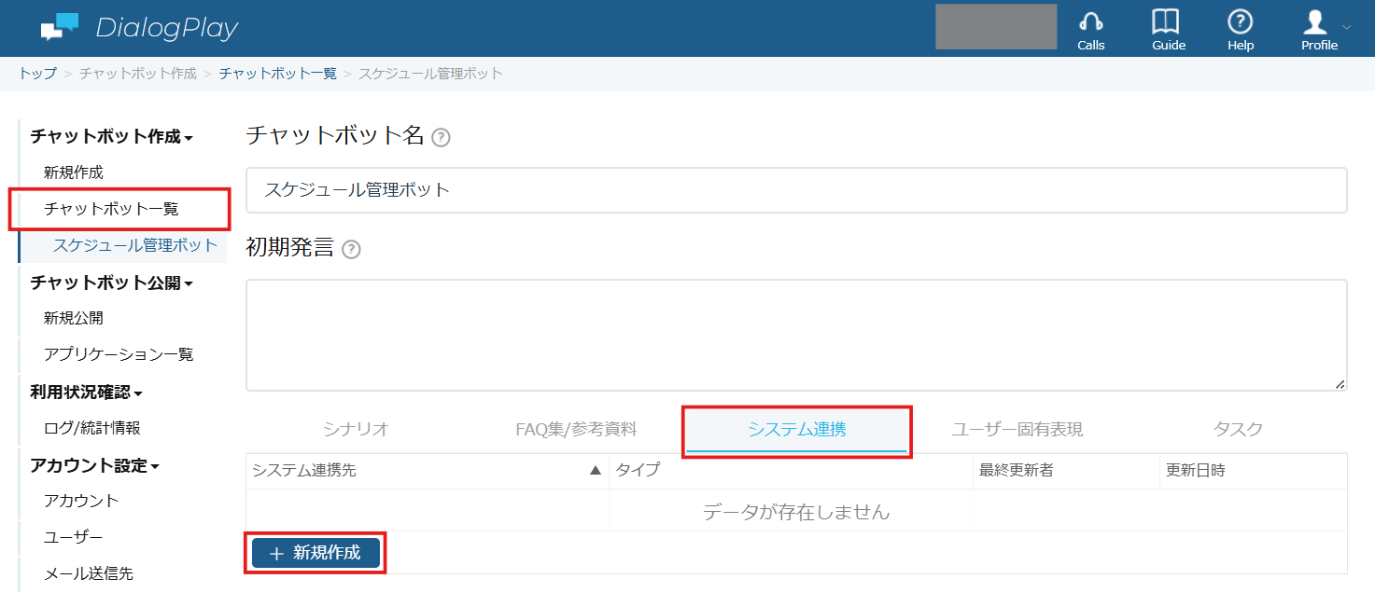Collapse the チャットボット作成 menu section

[112, 136]
